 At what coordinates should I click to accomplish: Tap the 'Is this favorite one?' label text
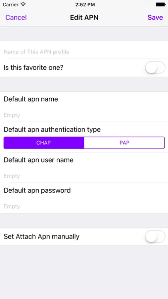pyautogui.click(x=33, y=67)
